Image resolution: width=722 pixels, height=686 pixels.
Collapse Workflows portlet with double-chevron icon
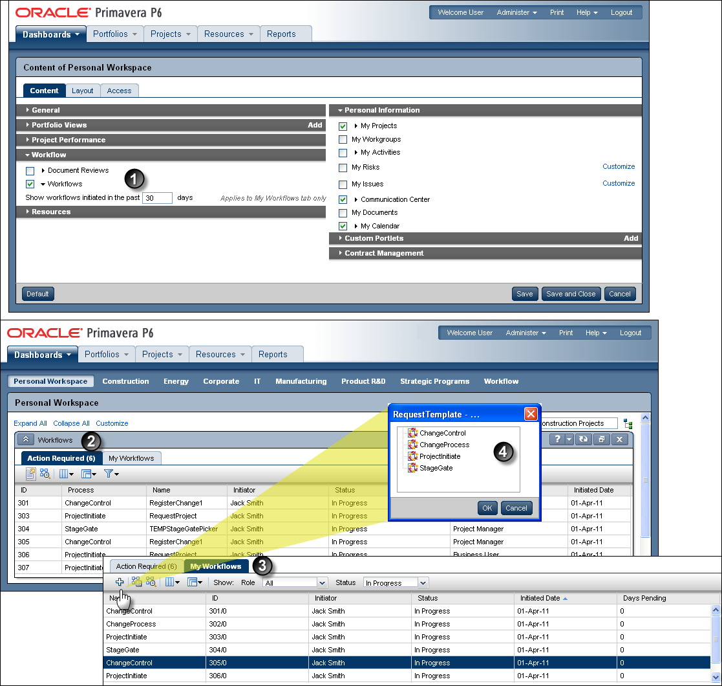tap(26, 439)
